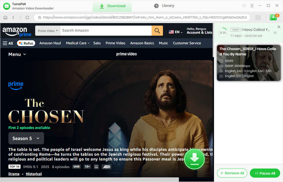Image resolution: width=283 pixels, height=182 pixels.
Task: Expand the Medical Care menu
Action: coord(78,43)
